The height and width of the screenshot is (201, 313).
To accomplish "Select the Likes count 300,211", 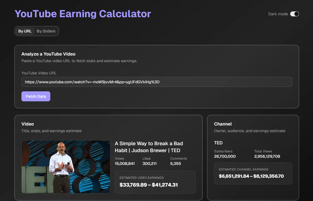I will click(x=150, y=164).
